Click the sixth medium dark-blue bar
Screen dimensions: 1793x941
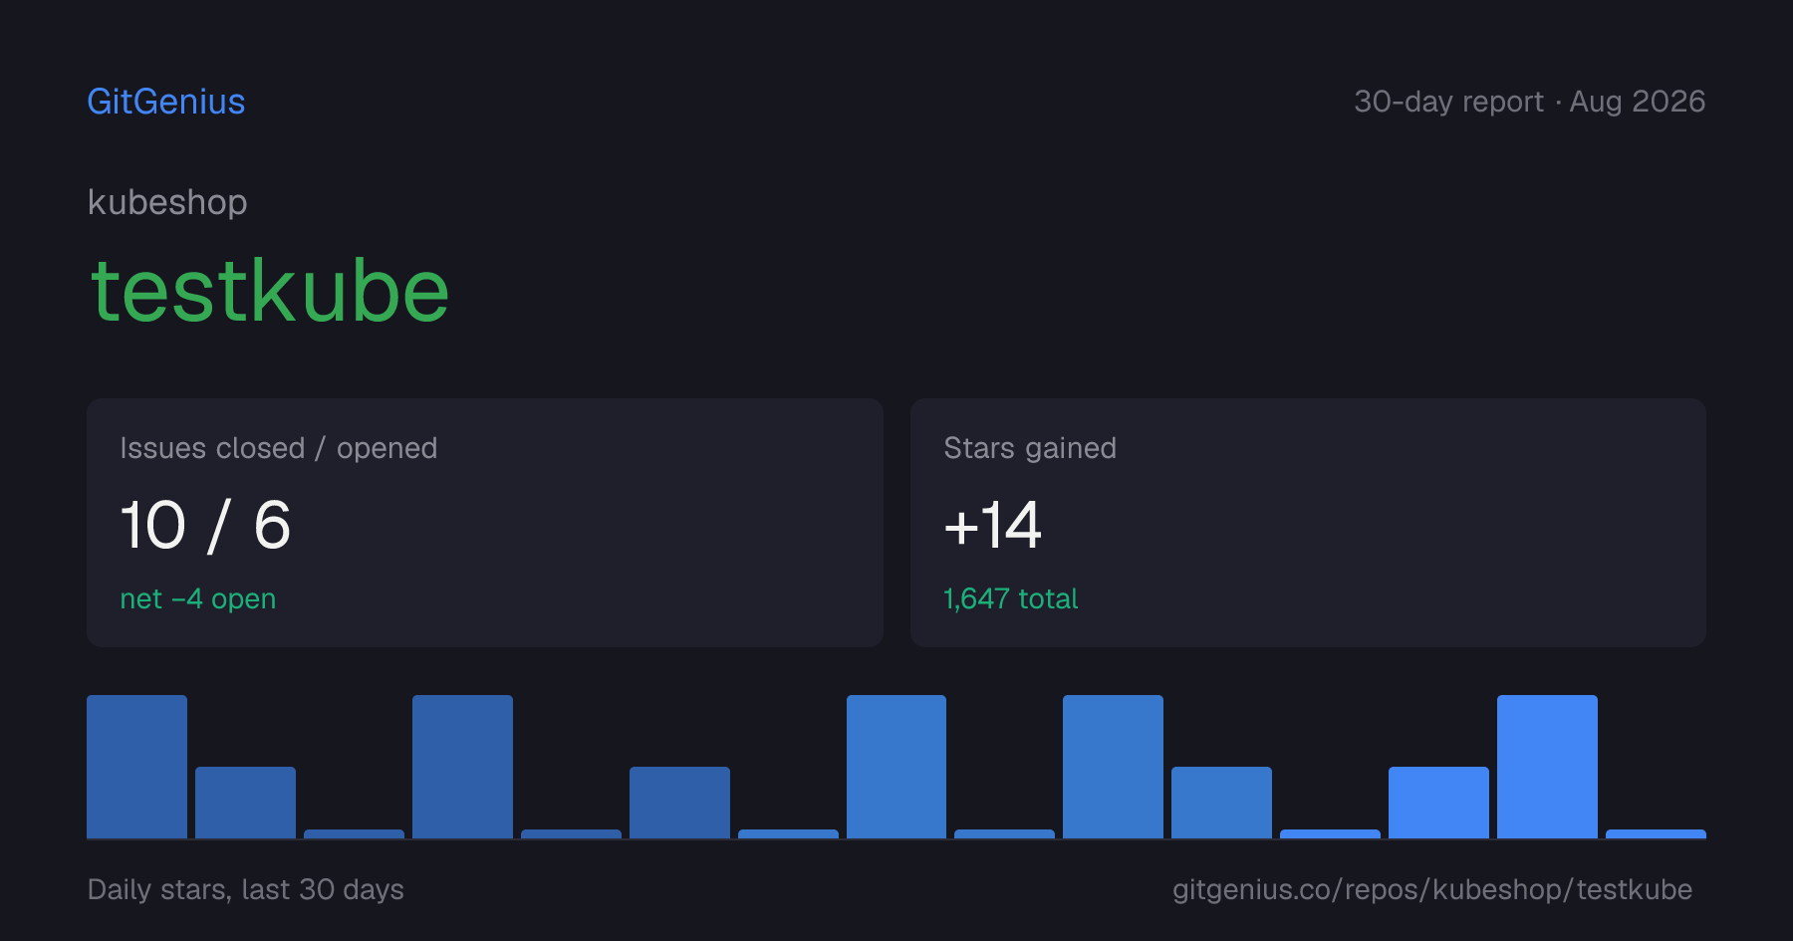[x=679, y=803]
